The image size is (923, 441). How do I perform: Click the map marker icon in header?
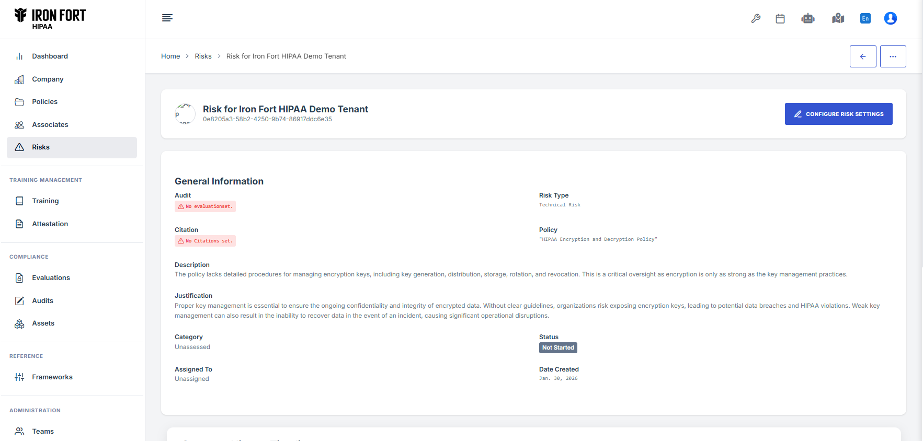[838, 19]
